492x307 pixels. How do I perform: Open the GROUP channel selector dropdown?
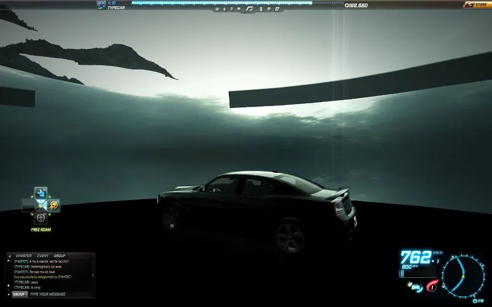pyautogui.click(x=20, y=294)
